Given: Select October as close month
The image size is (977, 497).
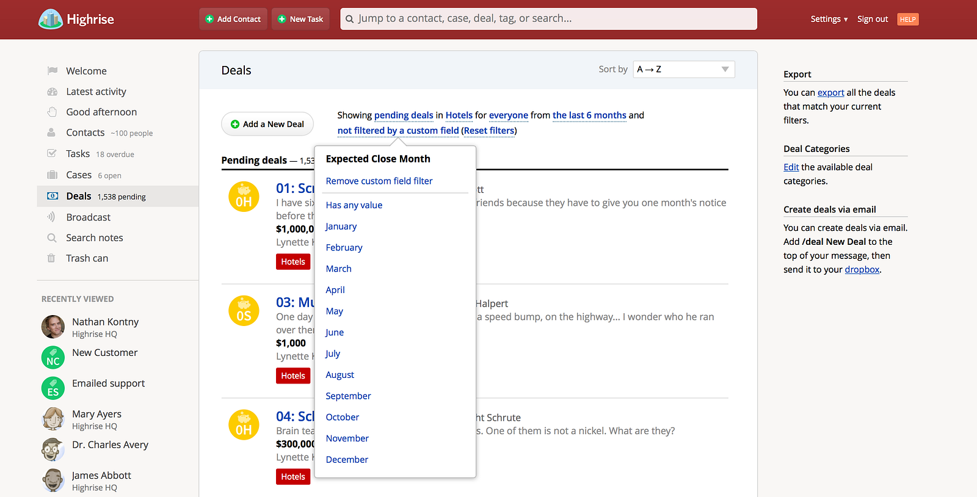Looking at the screenshot, I should click(x=343, y=417).
